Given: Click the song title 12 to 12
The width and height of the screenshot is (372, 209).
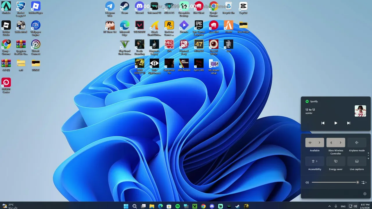Looking at the screenshot, I should [310, 110].
